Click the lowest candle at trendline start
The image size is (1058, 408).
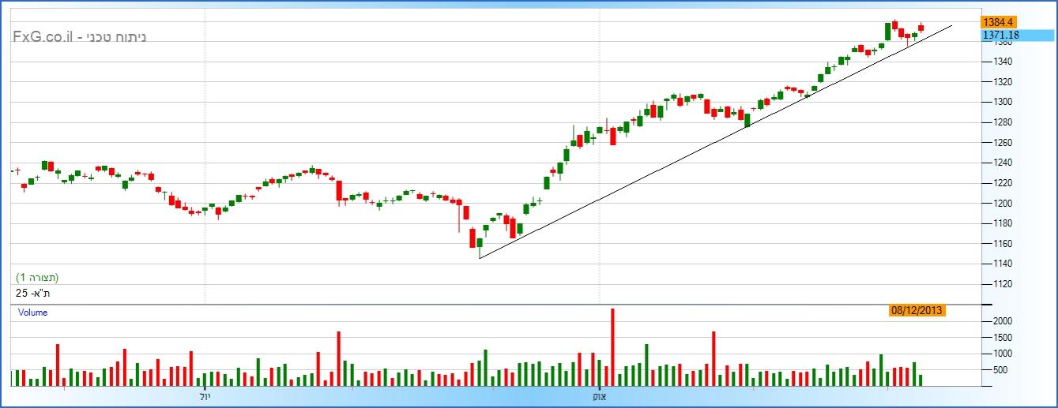pyautogui.click(x=480, y=243)
